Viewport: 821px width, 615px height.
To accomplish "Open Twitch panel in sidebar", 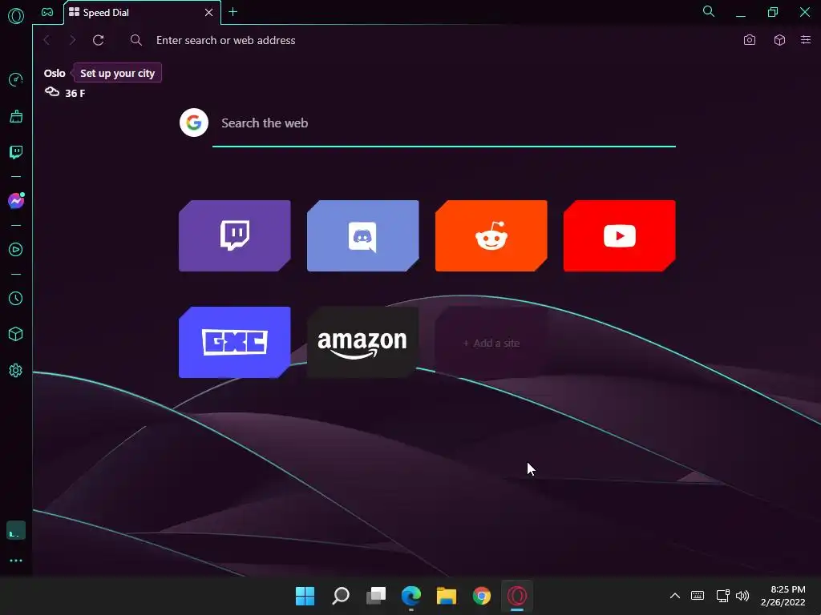I will point(16,152).
